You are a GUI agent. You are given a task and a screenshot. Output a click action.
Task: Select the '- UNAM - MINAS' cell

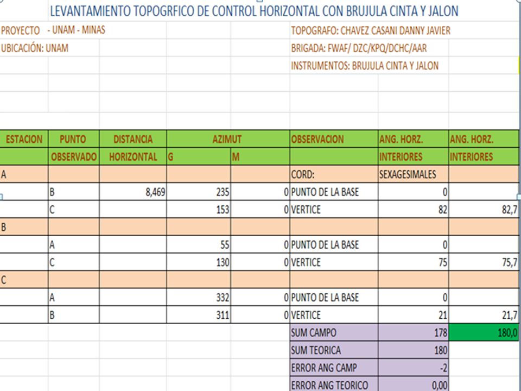click(77, 30)
